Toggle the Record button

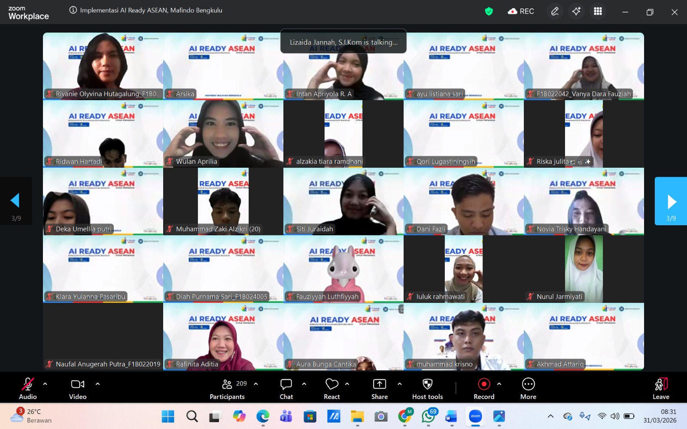point(484,388)
